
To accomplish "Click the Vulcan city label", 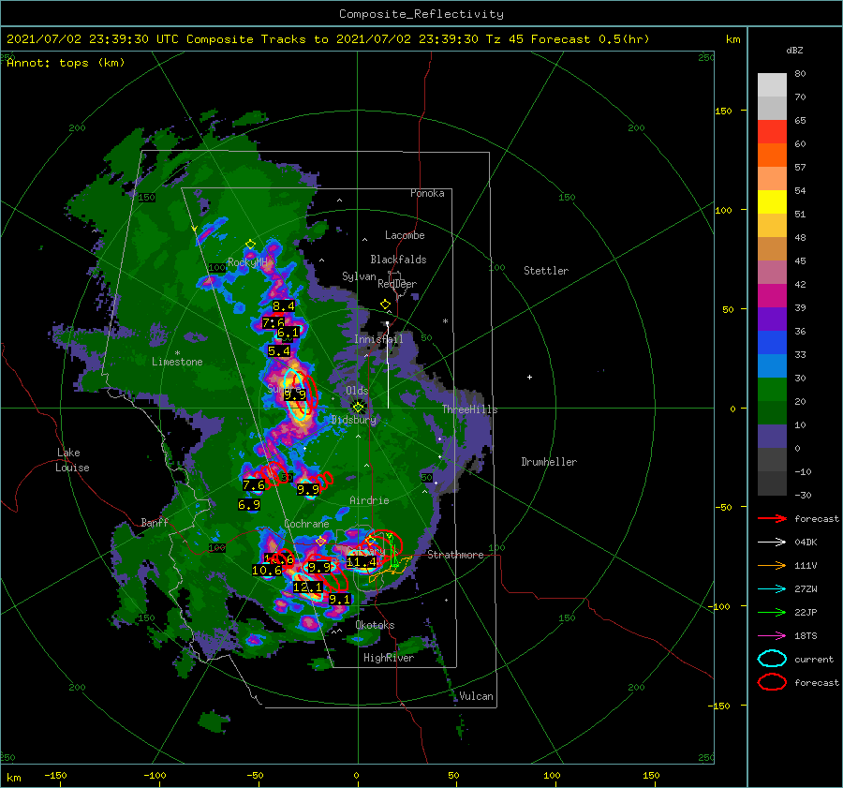I will pos(477,696).
